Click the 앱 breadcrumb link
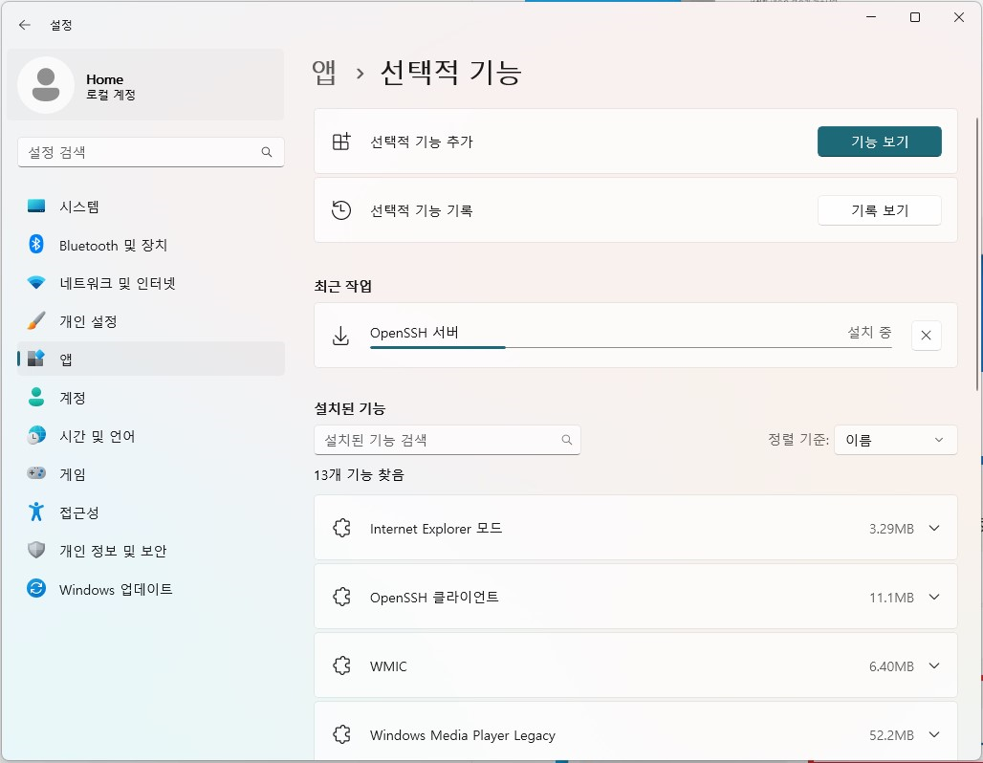 (324, 72)
